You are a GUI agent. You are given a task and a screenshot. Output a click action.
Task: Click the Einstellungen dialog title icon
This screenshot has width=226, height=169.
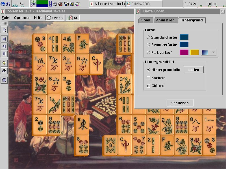138,11
